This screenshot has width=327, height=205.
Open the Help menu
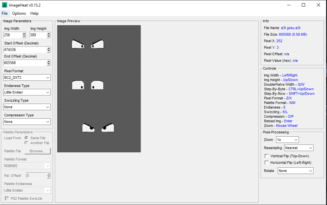[34, 13]
